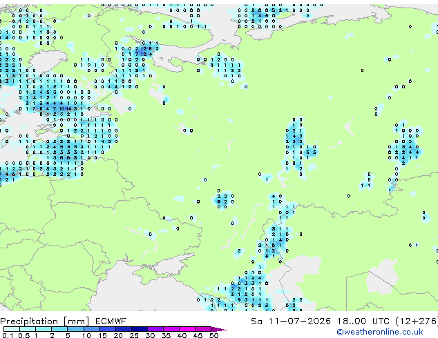This screenshot has width=438, height=338.
Task: Click the legend value '25'
Action: coord(134,335)
